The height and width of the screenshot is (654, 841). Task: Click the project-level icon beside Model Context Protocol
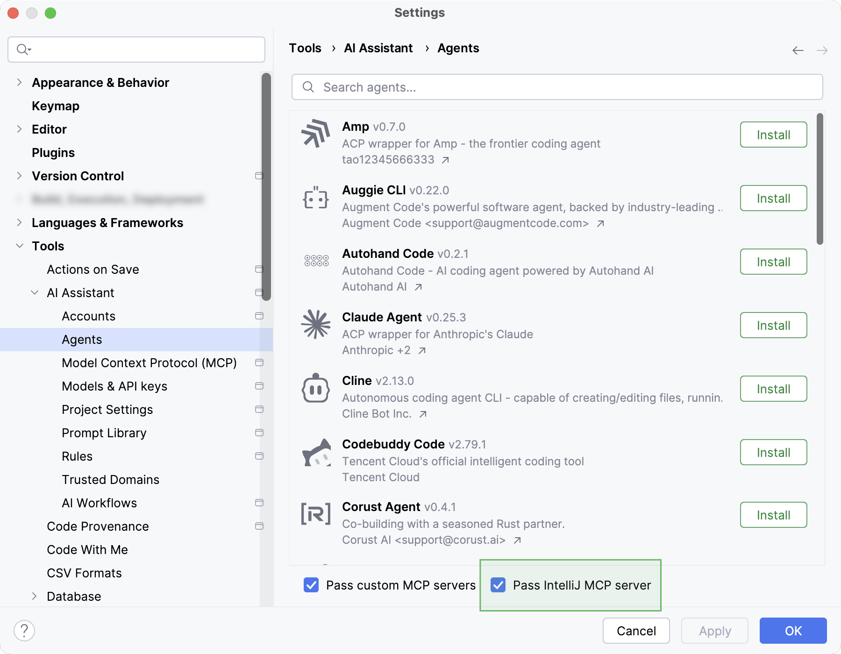[259, 363]
